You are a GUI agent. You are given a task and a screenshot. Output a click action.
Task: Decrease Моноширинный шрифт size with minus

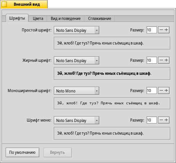(161, 91)
